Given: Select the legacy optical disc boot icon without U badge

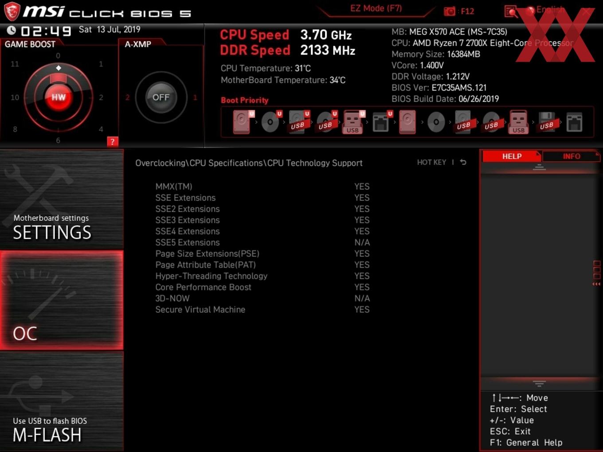Looking at the screenshot, I should click(436, 122).
